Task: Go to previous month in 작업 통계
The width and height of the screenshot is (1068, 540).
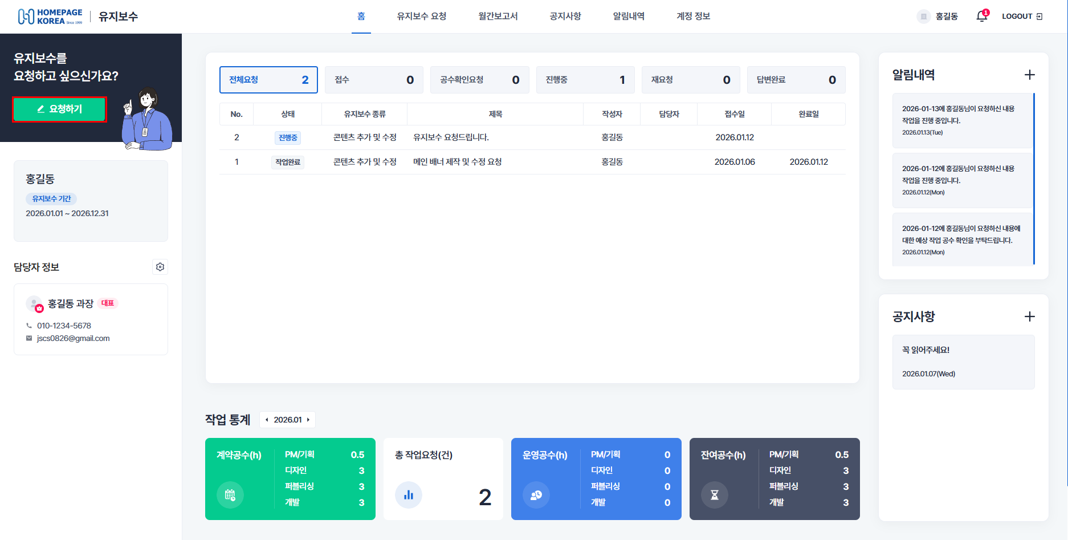Action: pos(267,420)
